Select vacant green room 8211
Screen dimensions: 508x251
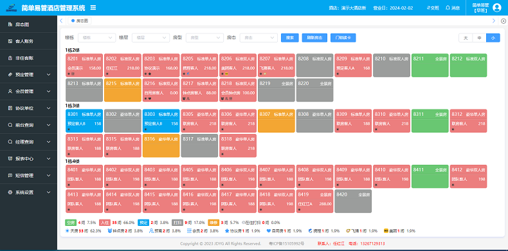tap(430, 66)
